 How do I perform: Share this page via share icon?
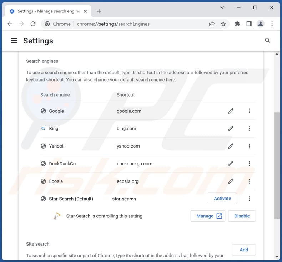click(212, 24)
